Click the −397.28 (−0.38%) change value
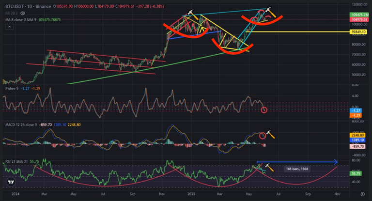The width and height of the screenshot is (372, 201). pos(150,6)
